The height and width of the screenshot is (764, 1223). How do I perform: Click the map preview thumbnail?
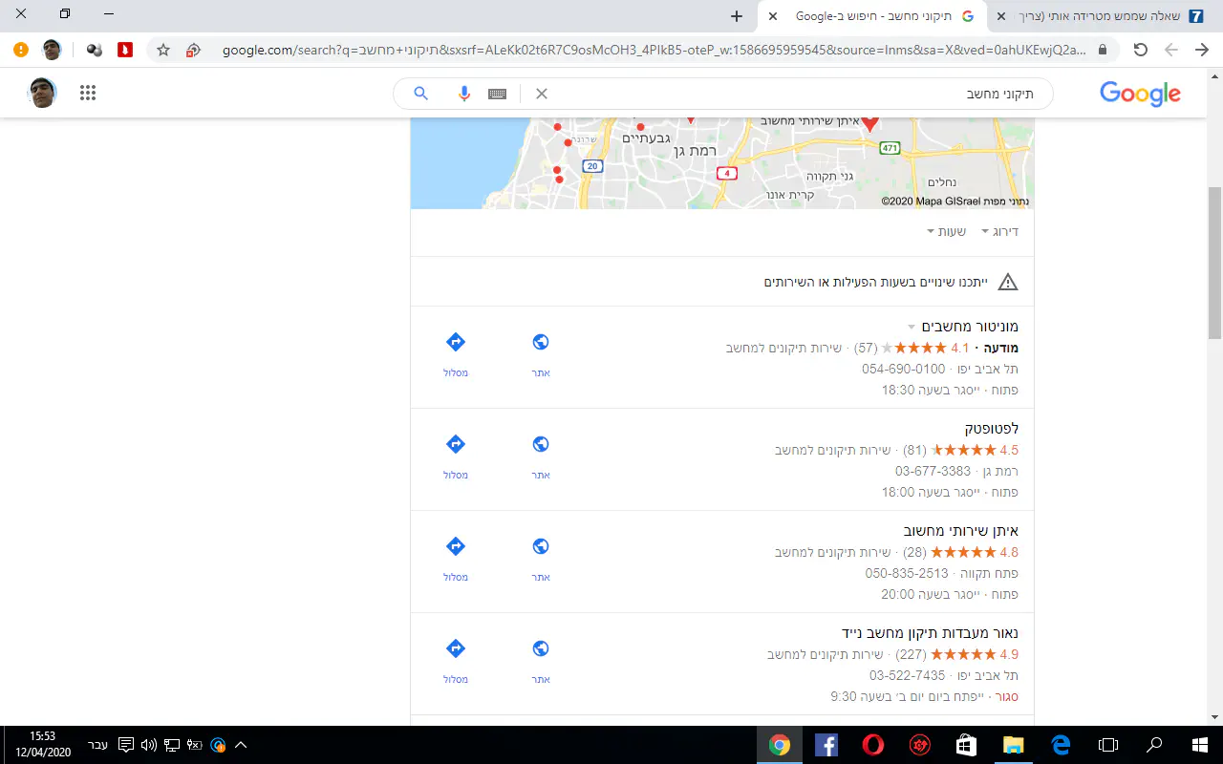[721, 162]
